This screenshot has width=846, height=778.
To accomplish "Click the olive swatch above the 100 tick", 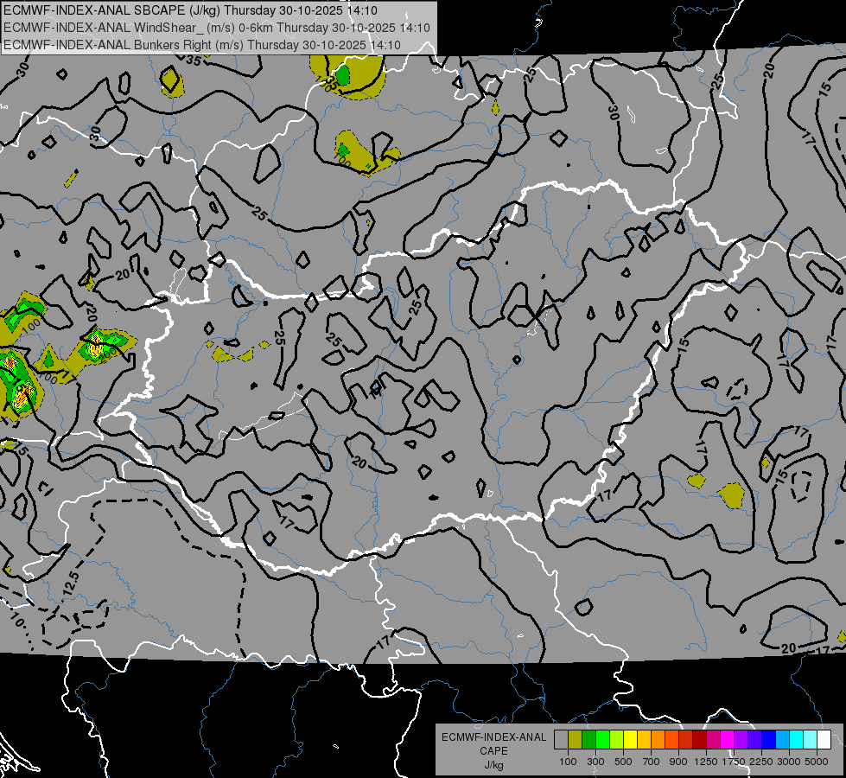I will coord(575,740).
